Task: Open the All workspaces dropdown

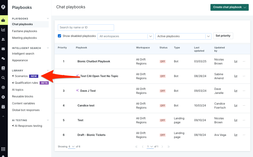Action: (x=125, y=36)
